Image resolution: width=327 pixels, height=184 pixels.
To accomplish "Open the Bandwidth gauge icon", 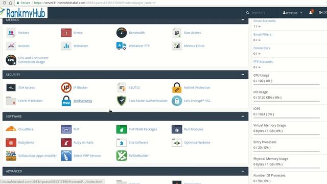I will coord(122,33).
